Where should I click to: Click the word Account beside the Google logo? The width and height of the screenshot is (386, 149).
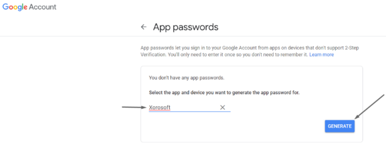[42, 7]
